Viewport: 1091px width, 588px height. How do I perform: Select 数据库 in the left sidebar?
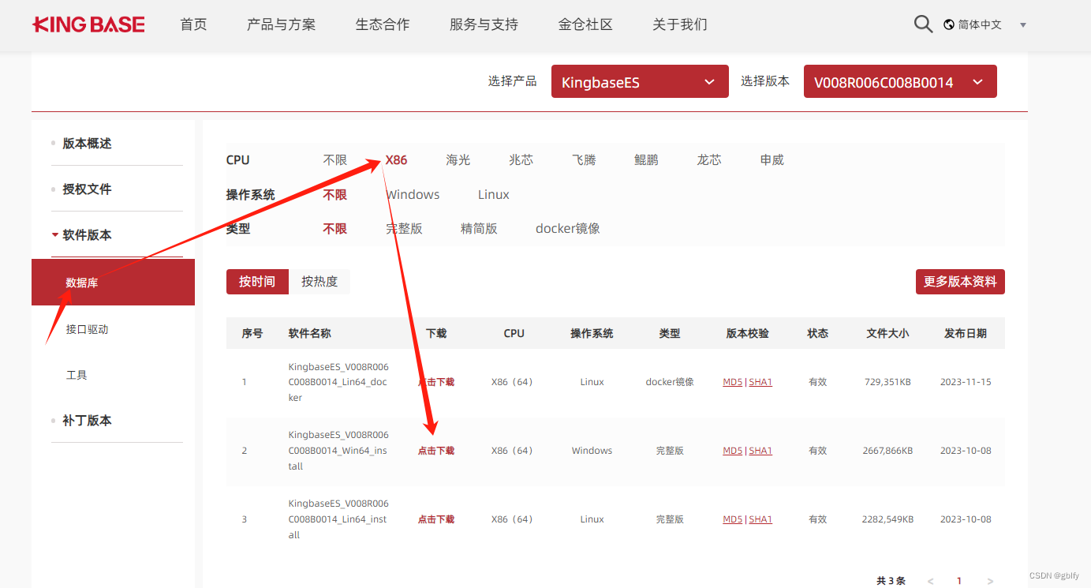[x=83, y=282]
